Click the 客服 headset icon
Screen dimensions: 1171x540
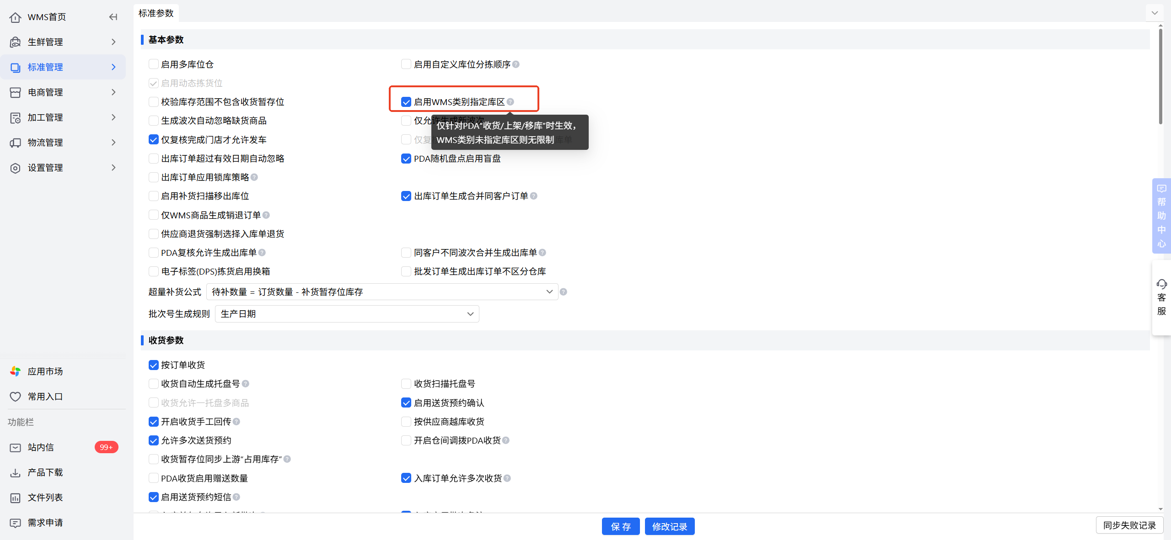coord(1161,284)
